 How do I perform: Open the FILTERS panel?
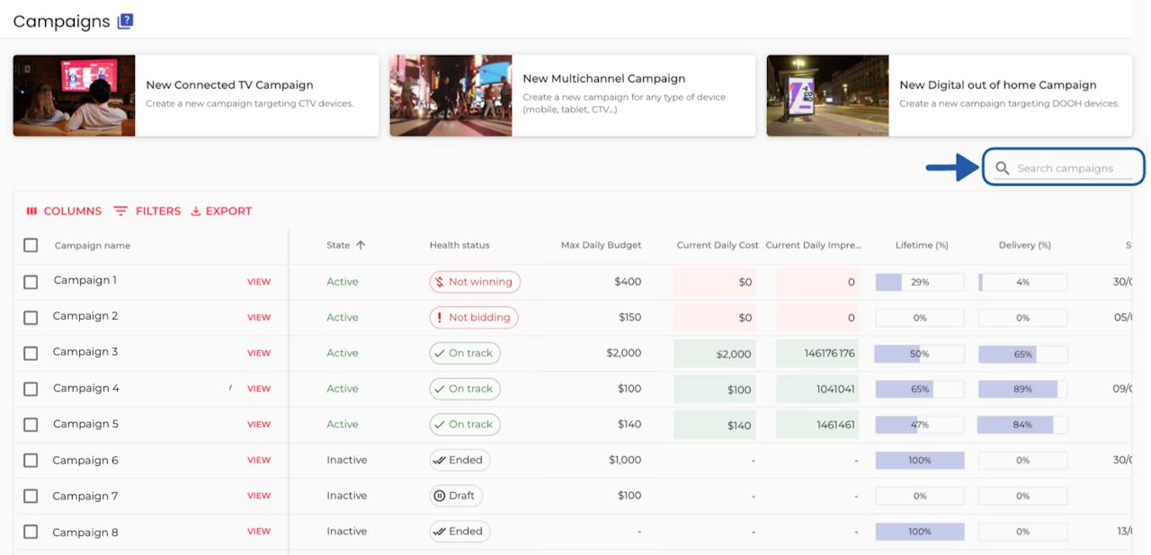147,211
